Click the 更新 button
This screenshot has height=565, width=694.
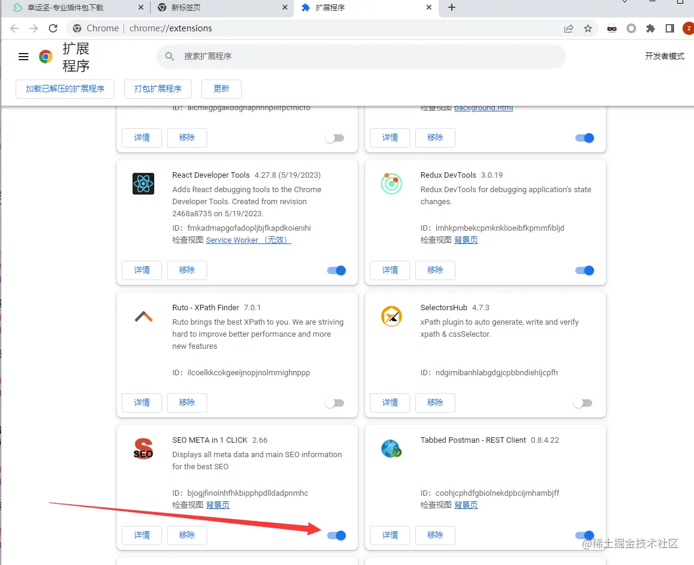pos(221,89)
